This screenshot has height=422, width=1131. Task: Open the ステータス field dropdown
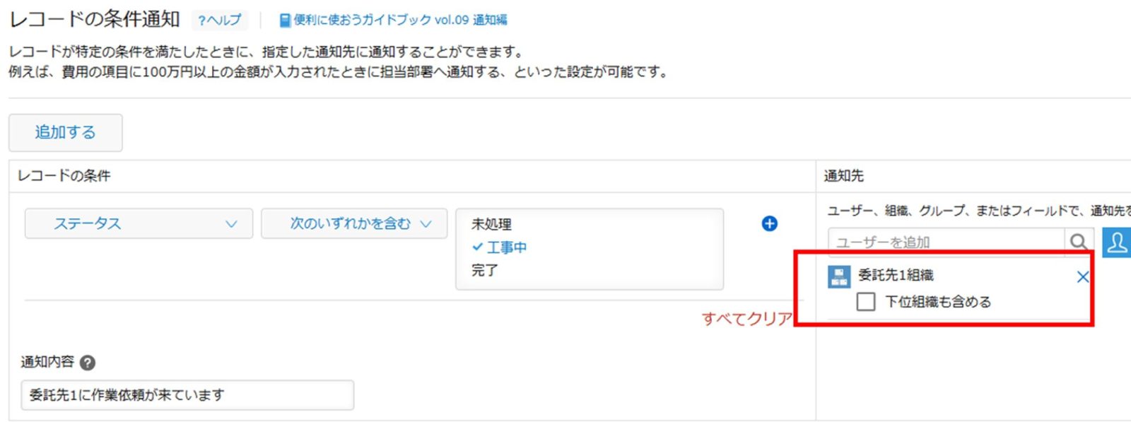click(x=139, y=223)
